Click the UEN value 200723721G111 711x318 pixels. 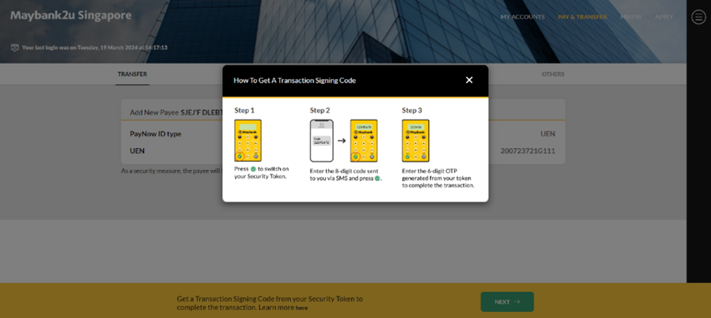(x=528, y=151)
